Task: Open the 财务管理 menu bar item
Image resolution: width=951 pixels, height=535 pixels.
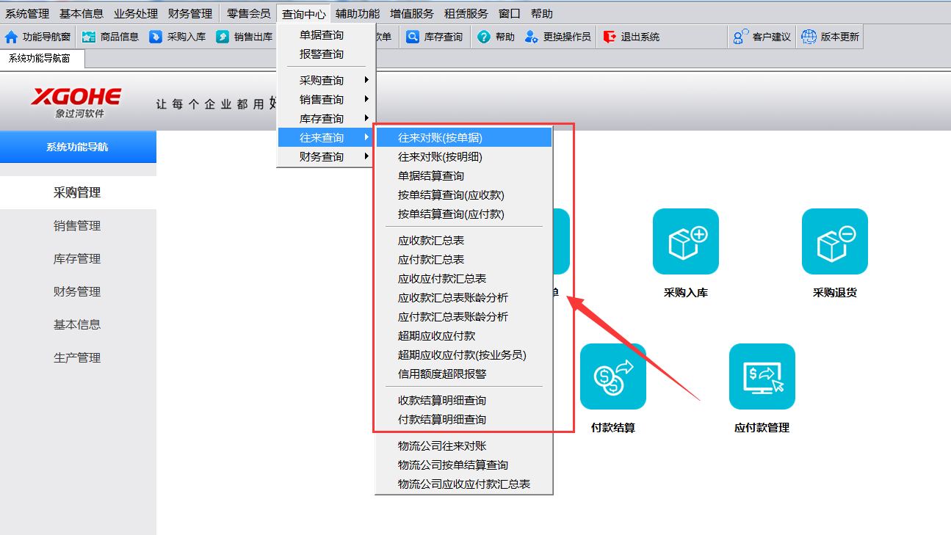Action: pyautogui.click(x=190, y=13)
